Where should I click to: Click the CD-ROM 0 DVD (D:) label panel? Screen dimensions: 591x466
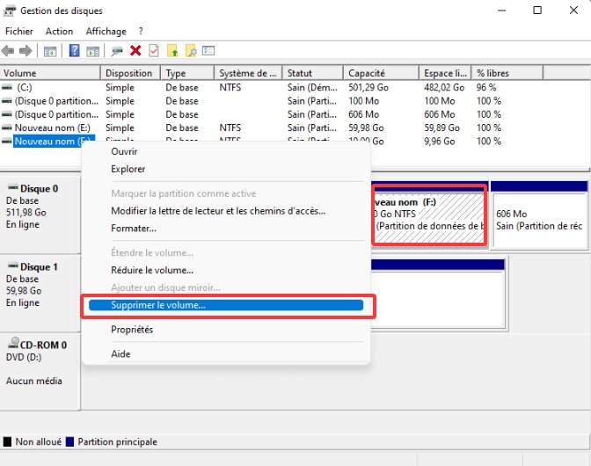[40, 371]
